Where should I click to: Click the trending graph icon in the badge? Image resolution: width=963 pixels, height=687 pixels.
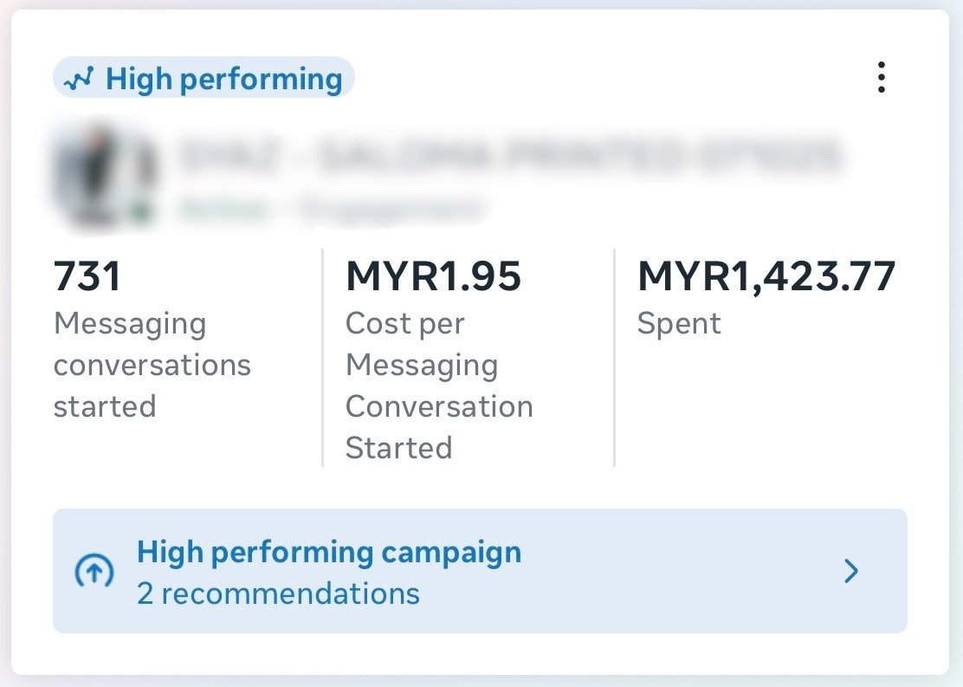(78, 81)
